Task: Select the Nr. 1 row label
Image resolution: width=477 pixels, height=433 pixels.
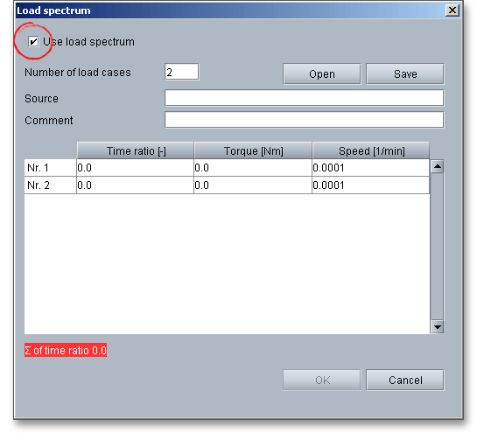Action: point(50,168)
